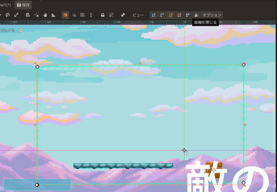This screenshot has width=277, height=192.
Task: Click the red handle on the left path edge
Action: pos(35,125)
